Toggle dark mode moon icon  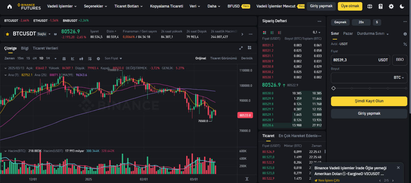click(x=402, y=6)
